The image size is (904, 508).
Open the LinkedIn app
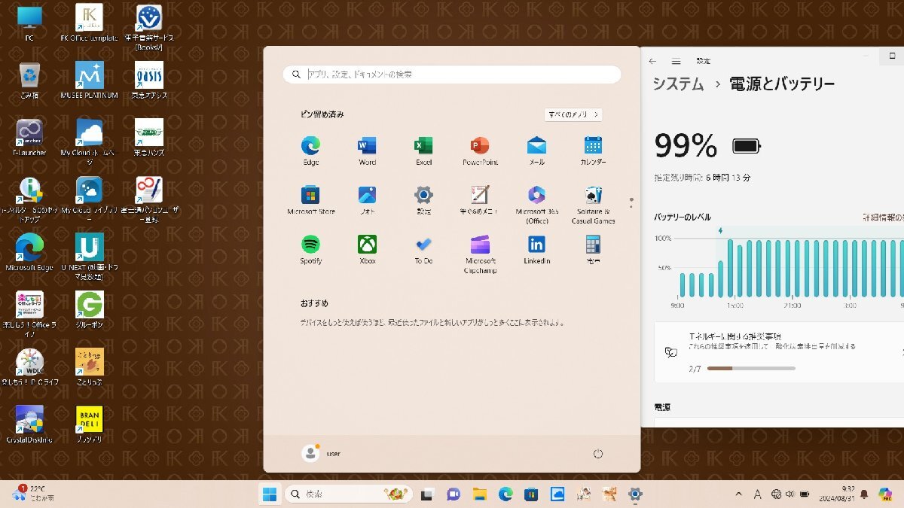click(x=536, y=249)
